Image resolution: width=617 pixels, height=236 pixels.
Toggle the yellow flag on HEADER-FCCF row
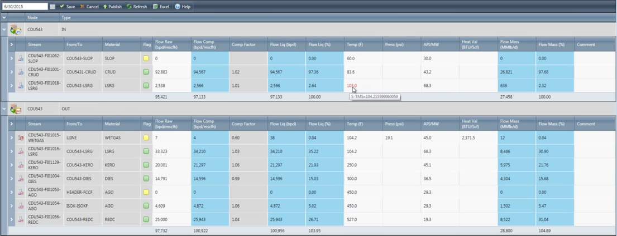click(146, 192)
